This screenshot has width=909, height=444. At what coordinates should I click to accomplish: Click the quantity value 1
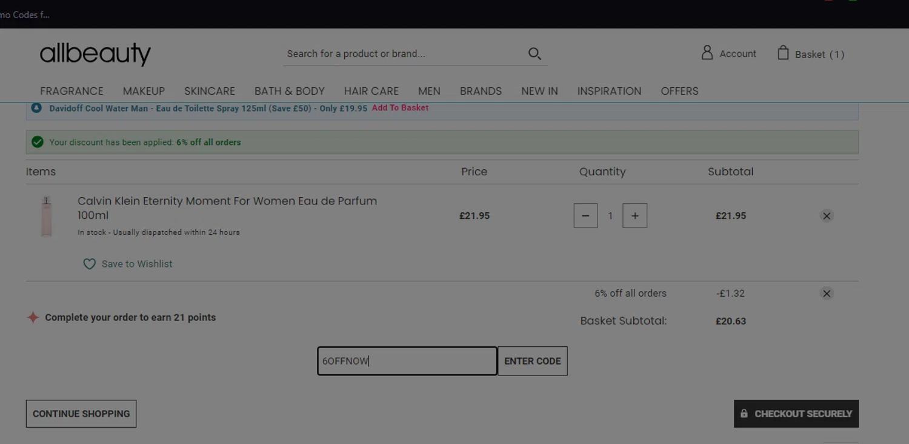tap(610, 216)
